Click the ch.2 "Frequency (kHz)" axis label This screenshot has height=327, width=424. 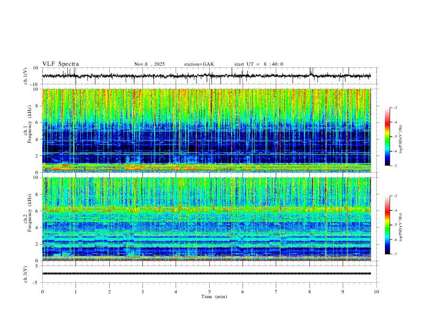[30, 213]
